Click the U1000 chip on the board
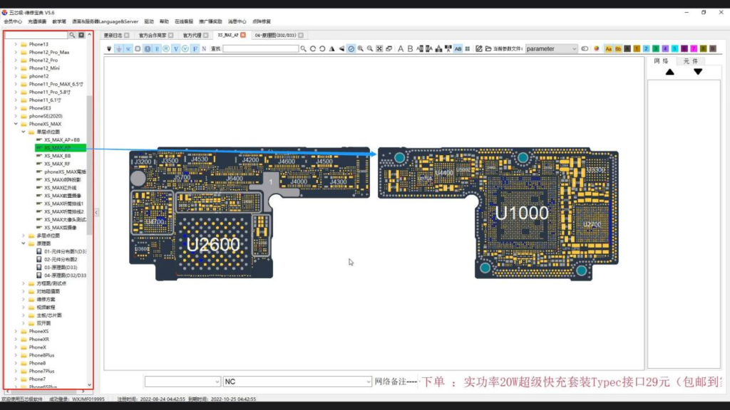 521,213
